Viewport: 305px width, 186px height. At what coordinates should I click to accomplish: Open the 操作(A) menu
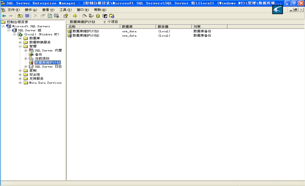pos(31,10)
